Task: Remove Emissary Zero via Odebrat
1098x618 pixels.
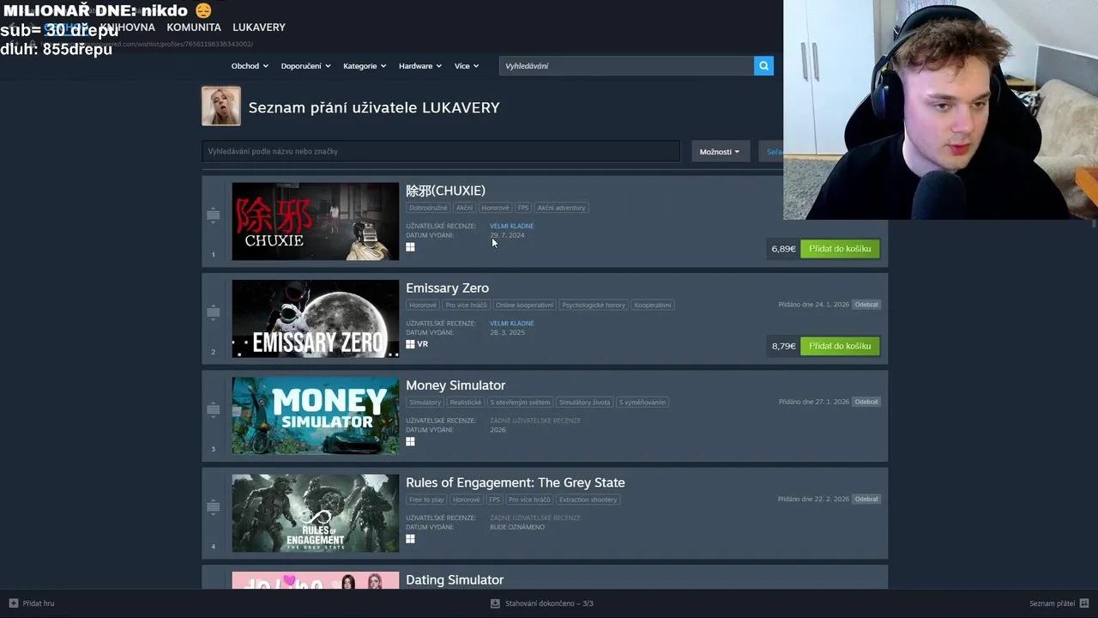Action: tap(866, 305)
